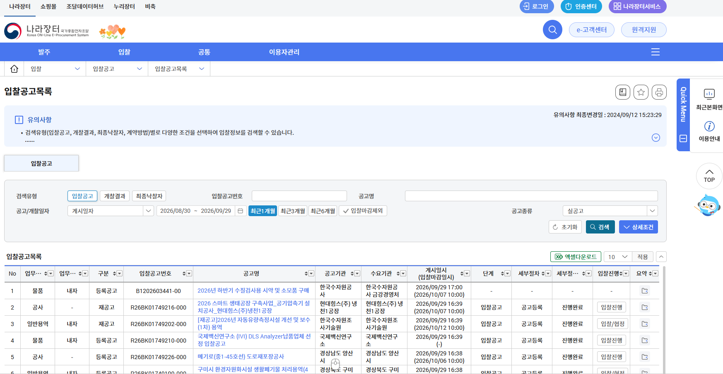Print the page with printer icon
This screenshot has height=374, width=723.
[659, 92]
